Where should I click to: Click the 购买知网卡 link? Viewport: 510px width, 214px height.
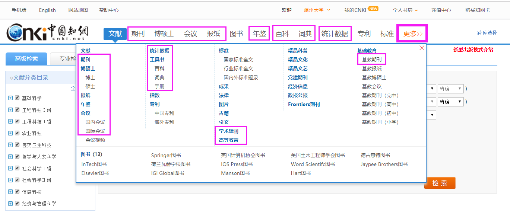tap(478, 10)
